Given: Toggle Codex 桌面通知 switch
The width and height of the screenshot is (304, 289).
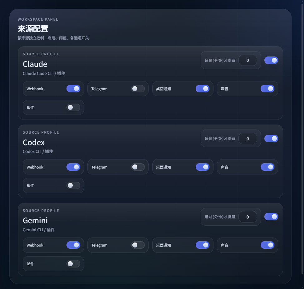Looking at the screenshot, I should point(203,167).
